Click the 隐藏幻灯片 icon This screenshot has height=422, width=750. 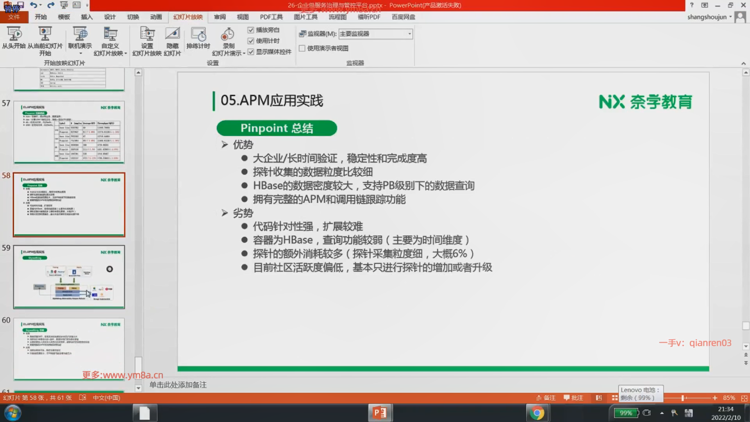172,34
